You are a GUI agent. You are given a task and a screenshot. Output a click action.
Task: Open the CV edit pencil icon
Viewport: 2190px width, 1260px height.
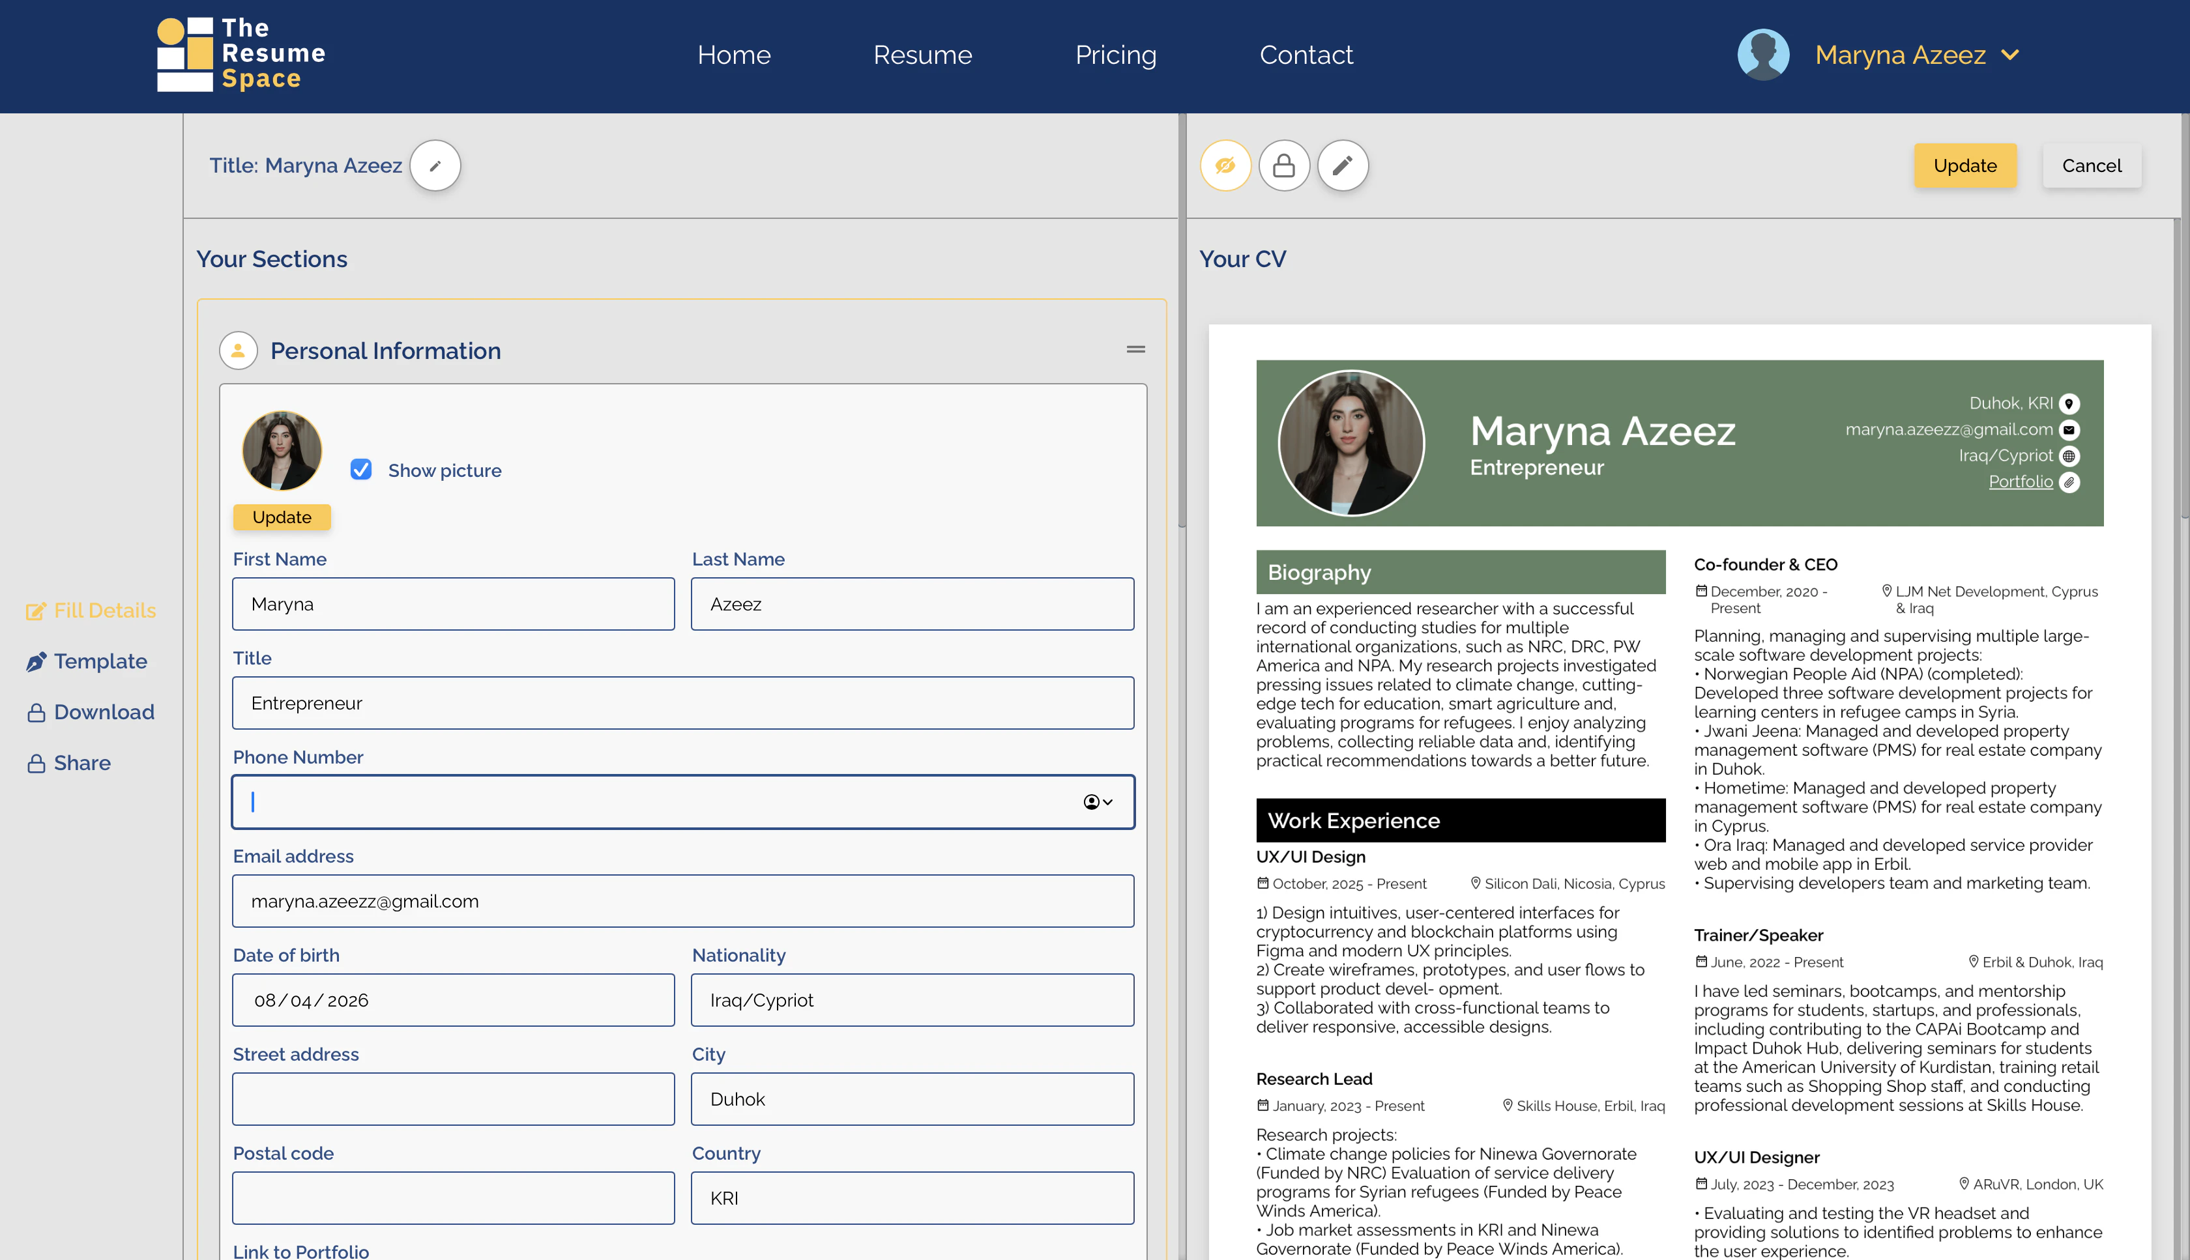click(1343, 165)
